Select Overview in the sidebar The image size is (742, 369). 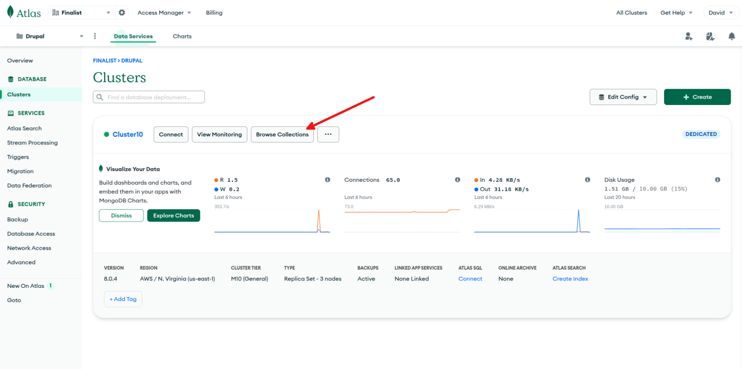pyautogui.click(x=20, y=60)
